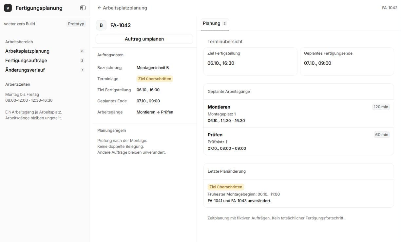This screenshot has height=242, width=401.
Task: Click Auftrag umplanen button
Action: [144, 39]
